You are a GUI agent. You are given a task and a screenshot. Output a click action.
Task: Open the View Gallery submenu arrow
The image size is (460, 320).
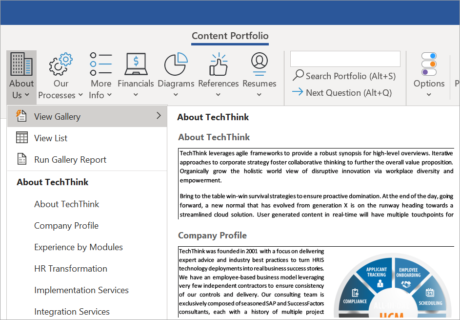[x=159, y=116]
